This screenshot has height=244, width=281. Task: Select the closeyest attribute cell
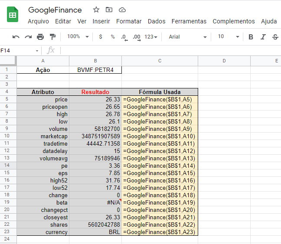pyautogui.click(x=43, y=217)
